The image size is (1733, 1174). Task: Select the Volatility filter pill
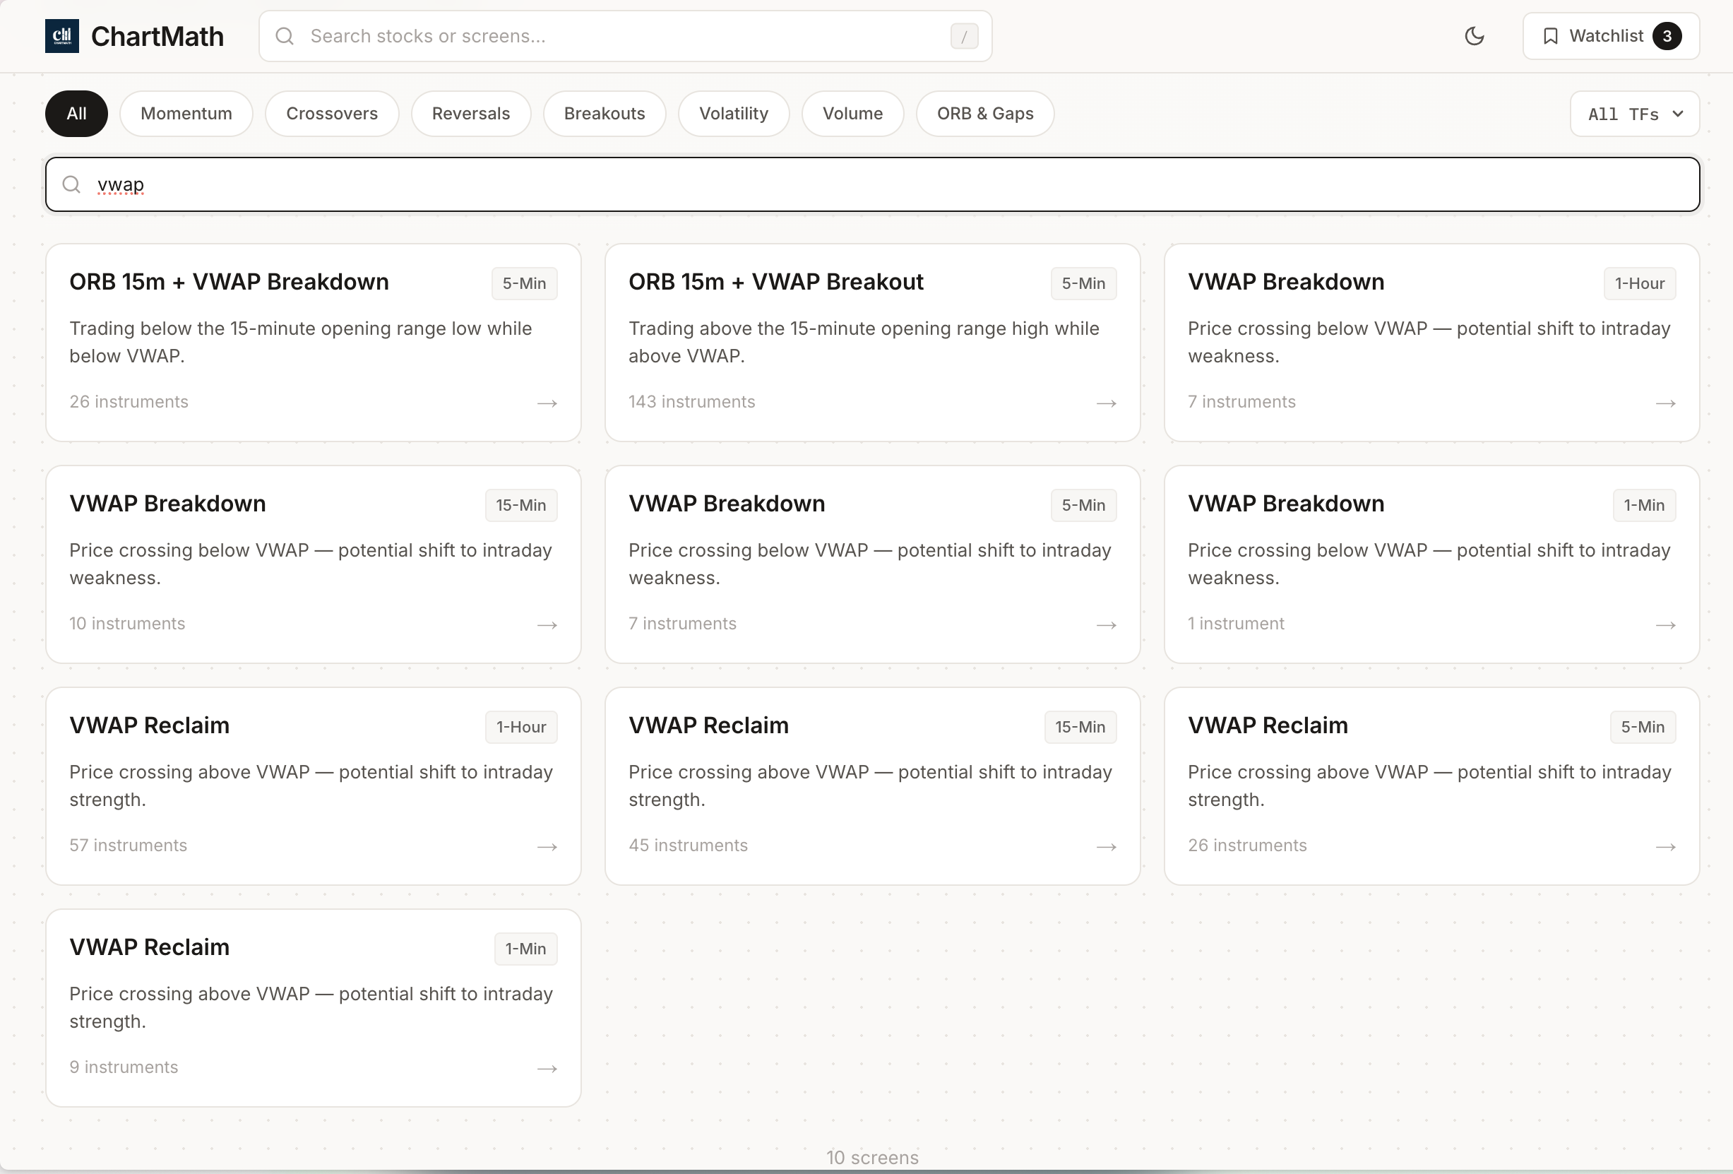(x=733, y=113)
